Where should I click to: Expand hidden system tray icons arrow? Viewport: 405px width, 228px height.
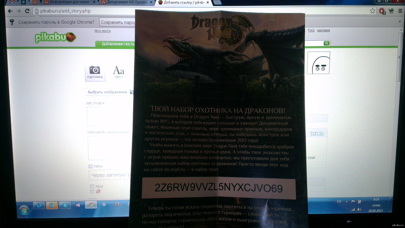tap(347, 202)
